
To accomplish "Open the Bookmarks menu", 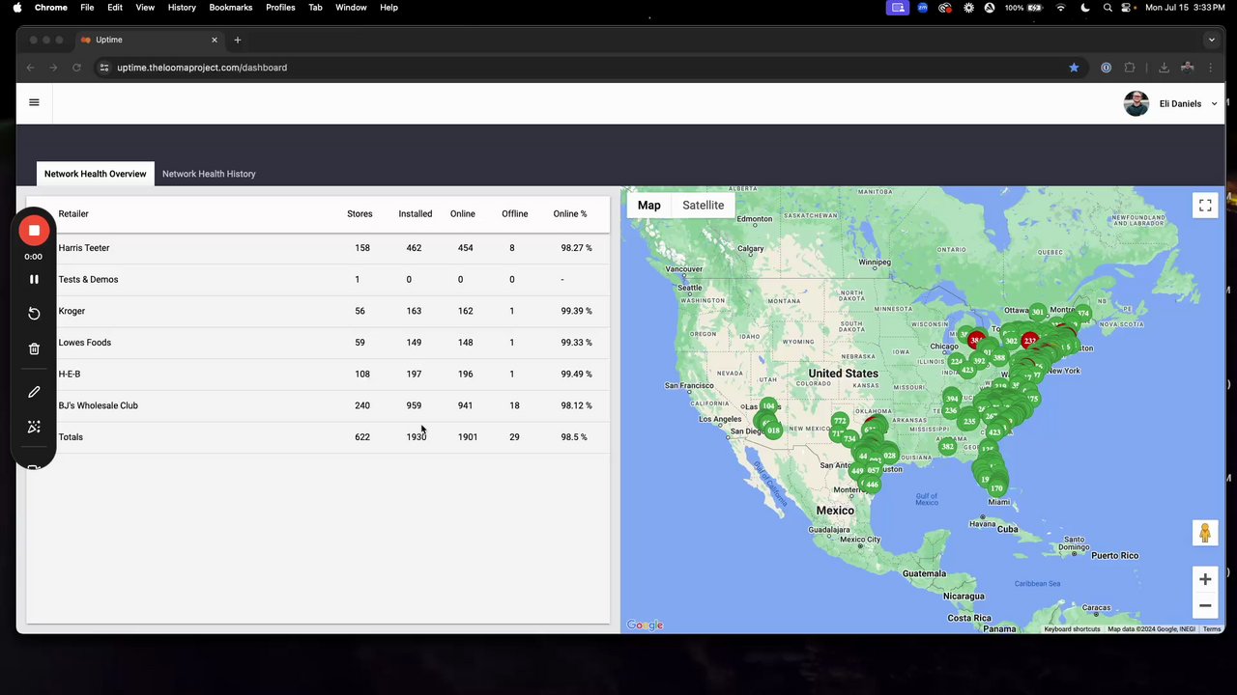I will click(x=230, y=7).
